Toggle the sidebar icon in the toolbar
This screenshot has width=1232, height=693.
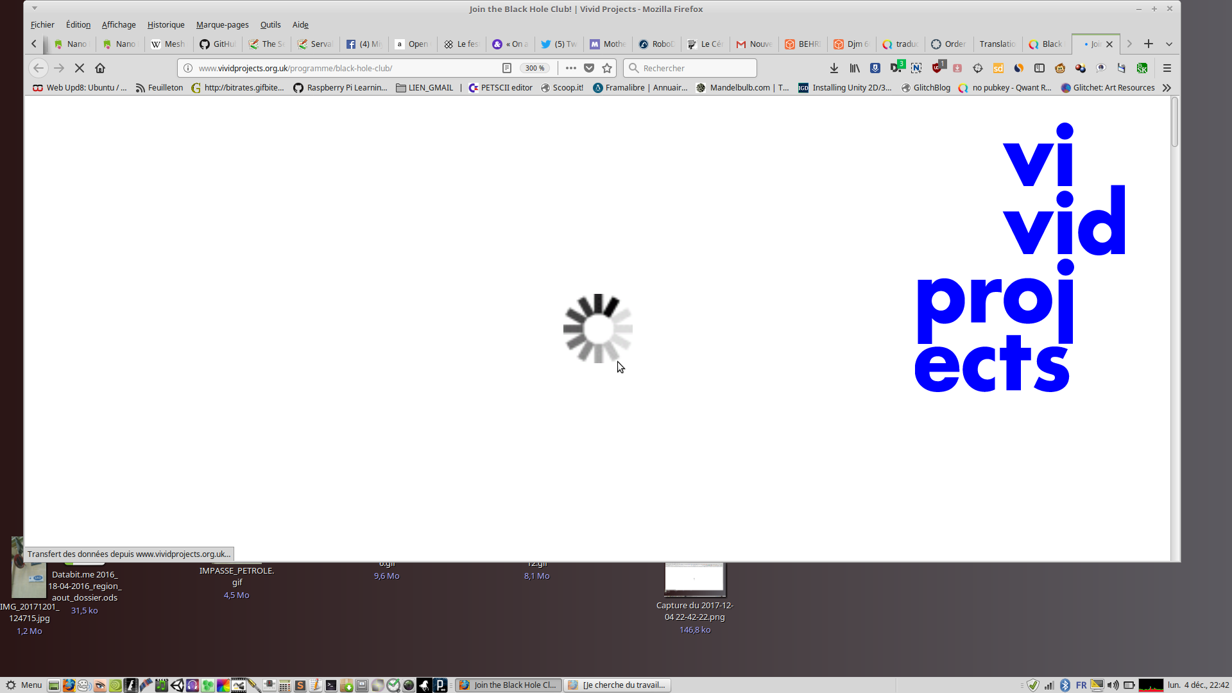pyautogui.click(x=1039, y=68)
